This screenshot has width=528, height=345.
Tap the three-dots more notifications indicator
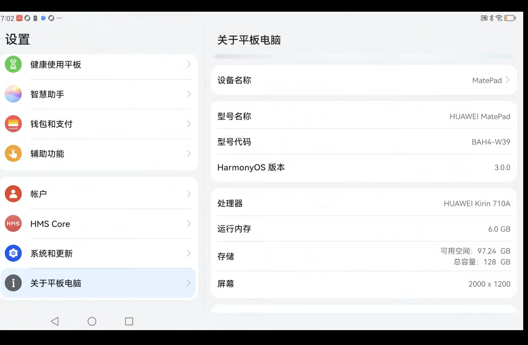59,18
